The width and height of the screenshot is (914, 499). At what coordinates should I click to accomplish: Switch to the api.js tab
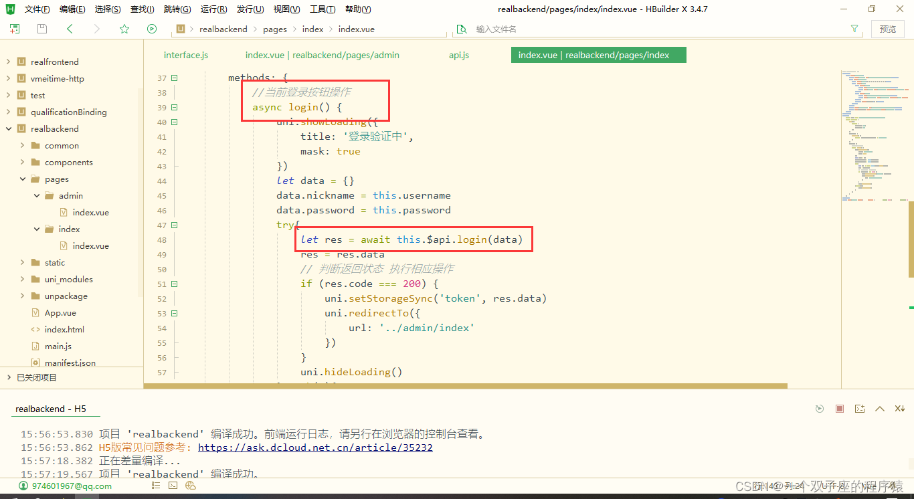click(459, 55)
